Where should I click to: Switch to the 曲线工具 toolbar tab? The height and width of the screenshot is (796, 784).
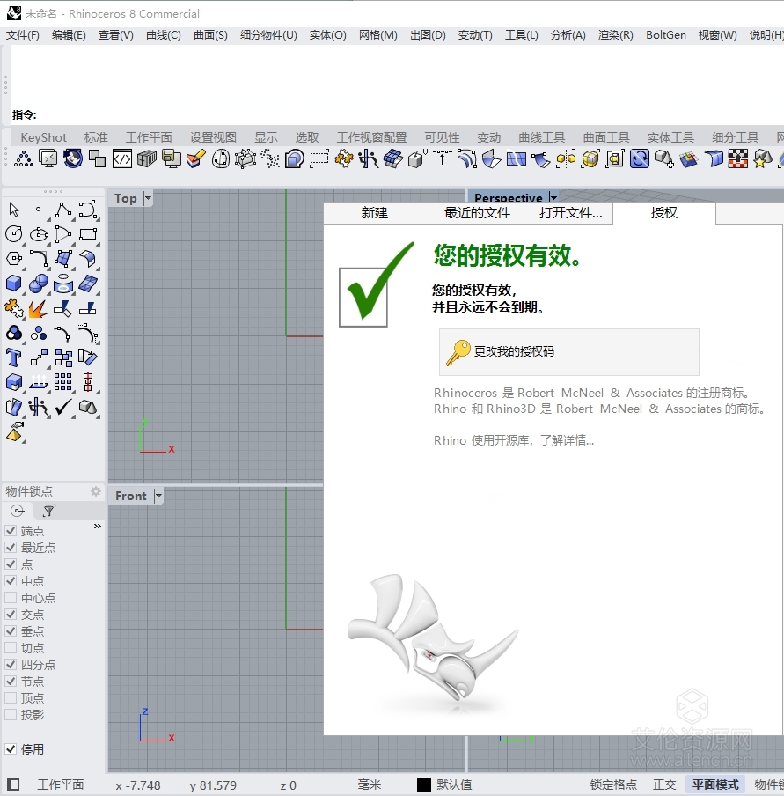click(x=541, y=137)
